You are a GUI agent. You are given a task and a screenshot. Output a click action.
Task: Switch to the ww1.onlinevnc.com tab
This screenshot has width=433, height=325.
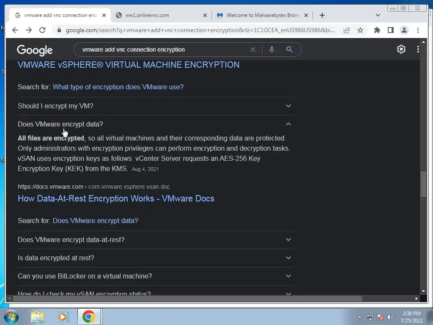pyautogui.click(x=161, y=15)
